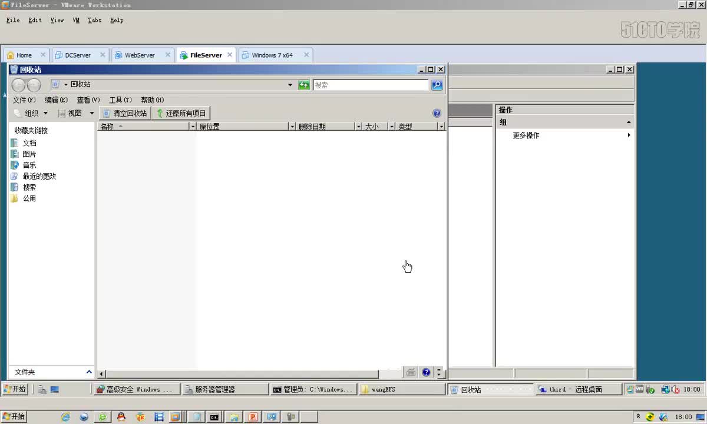This screenshot has height=424, width=707.
Task: Switch to 高级安全 Windows taskbar button
Action: [136, 389]
